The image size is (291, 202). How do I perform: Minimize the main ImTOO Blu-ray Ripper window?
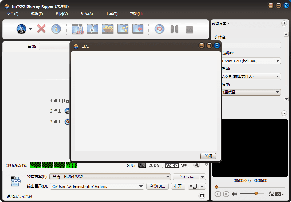tap(271, 6)
